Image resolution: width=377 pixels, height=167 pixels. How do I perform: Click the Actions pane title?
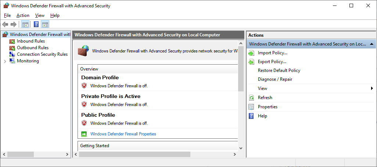[x=256, y=35]
